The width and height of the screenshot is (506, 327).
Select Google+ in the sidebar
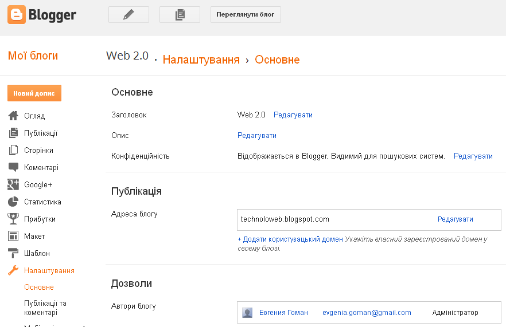tap(38, 184)
